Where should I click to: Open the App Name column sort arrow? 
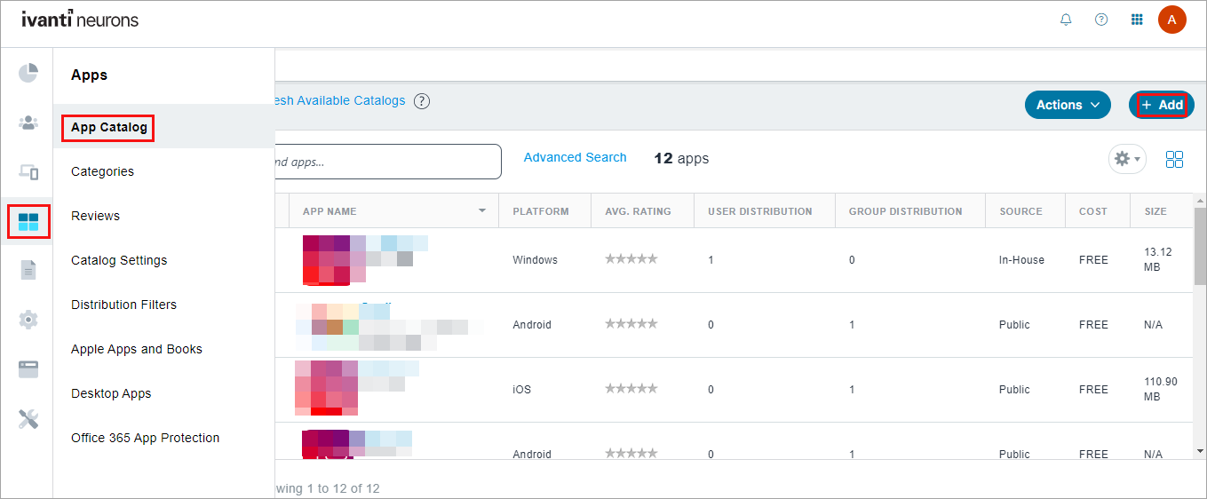click(x=482, y=211)
